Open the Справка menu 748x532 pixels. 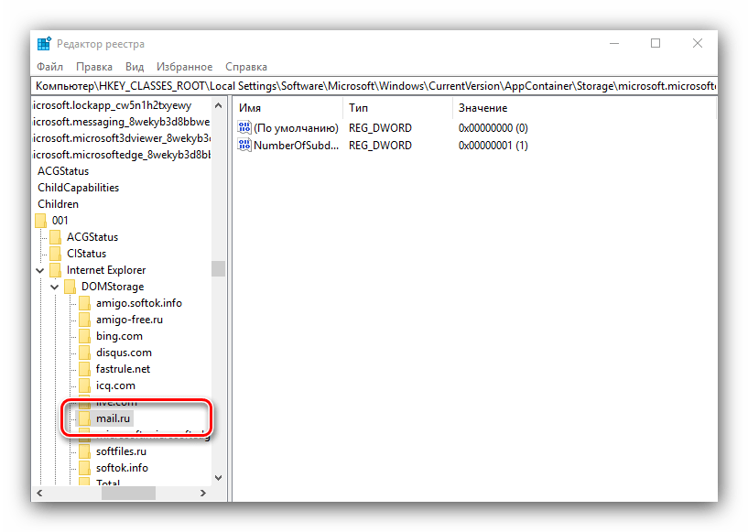coord(245,67)
